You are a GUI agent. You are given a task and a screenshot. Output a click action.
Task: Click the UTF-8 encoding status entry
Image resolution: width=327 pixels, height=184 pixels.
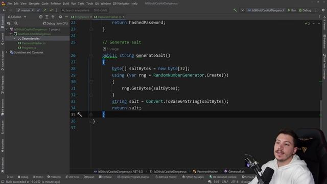point(235,182)
